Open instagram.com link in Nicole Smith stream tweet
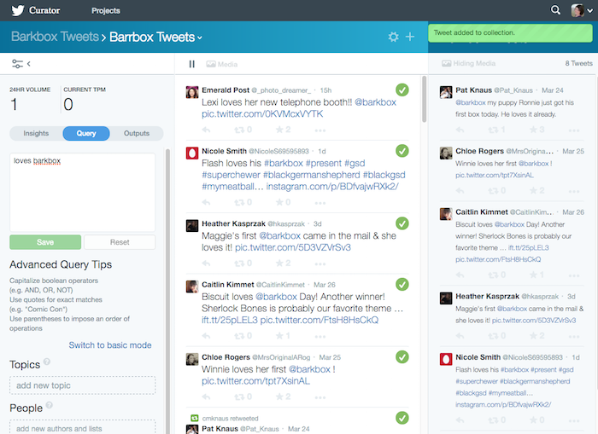This screenshot has width=598, height=434. (332, 187)
